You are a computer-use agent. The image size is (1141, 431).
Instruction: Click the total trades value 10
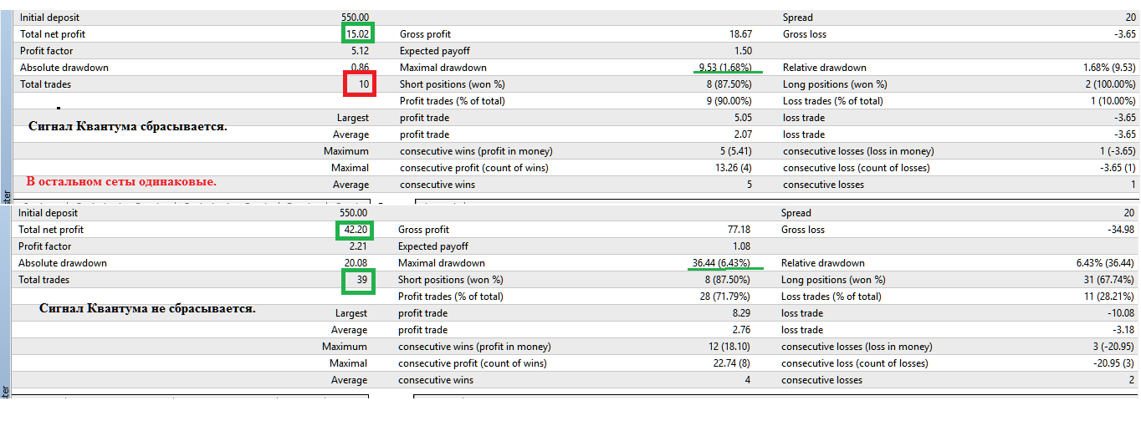coord(363,84)
